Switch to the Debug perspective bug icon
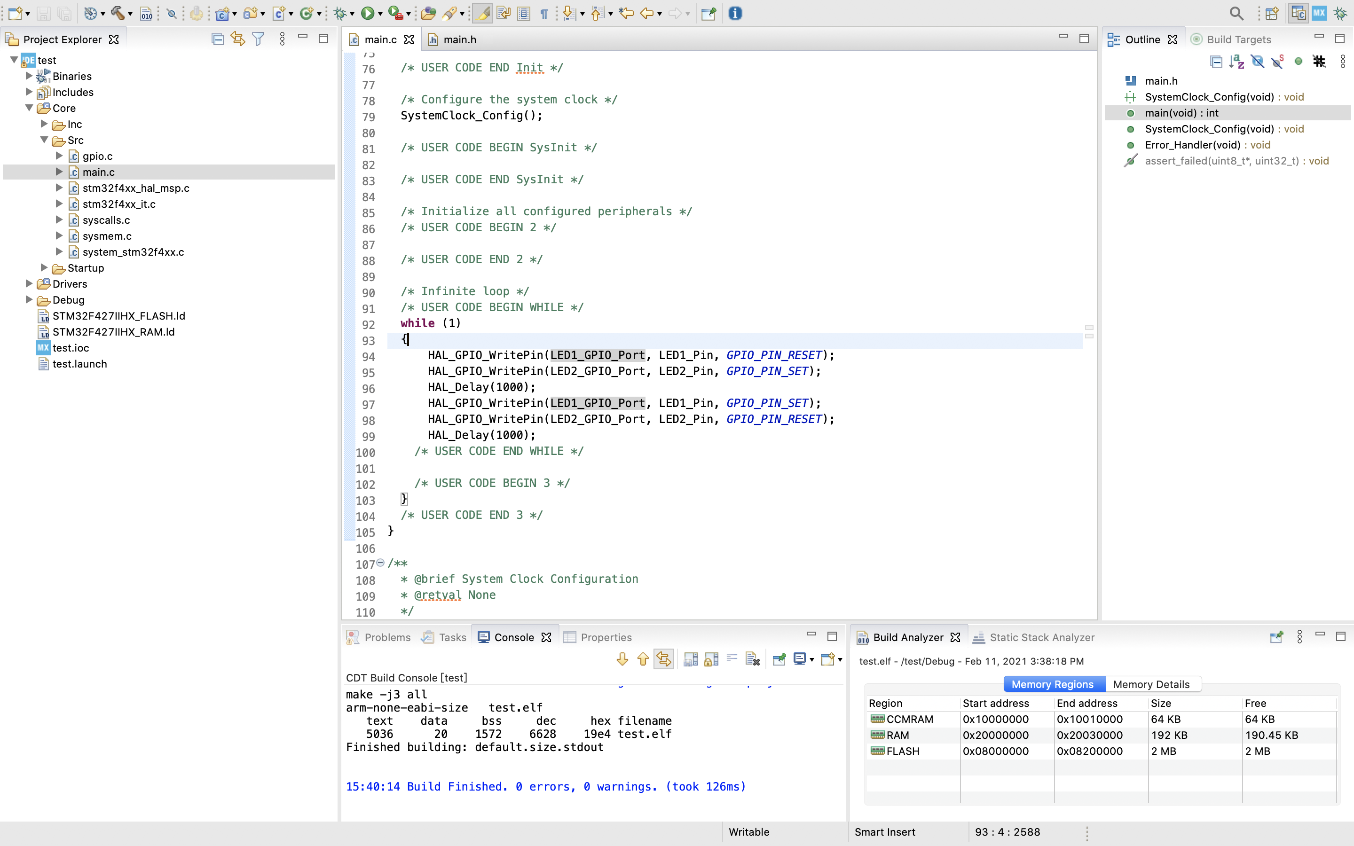 pyautogui.click(x=1340, y=13)
